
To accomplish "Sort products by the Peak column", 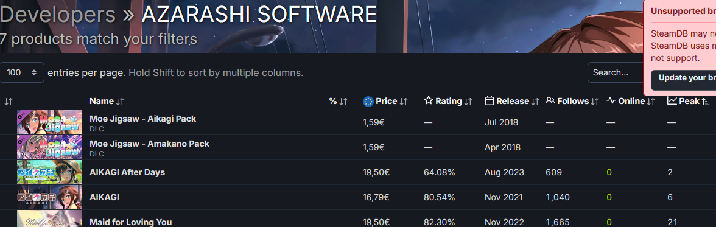I will coord(689,102).
